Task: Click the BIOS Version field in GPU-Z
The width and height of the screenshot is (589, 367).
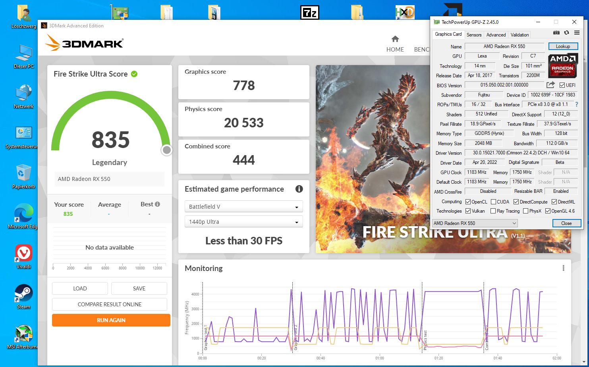Action: pyautogui.click(x=504, y=85)
